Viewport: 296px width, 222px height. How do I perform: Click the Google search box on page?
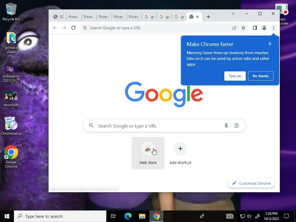pyautogui.click(x=164, y=125)
